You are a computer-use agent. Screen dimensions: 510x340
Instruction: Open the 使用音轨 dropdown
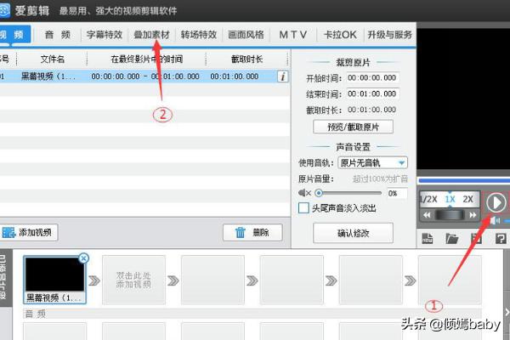[373, 162]
